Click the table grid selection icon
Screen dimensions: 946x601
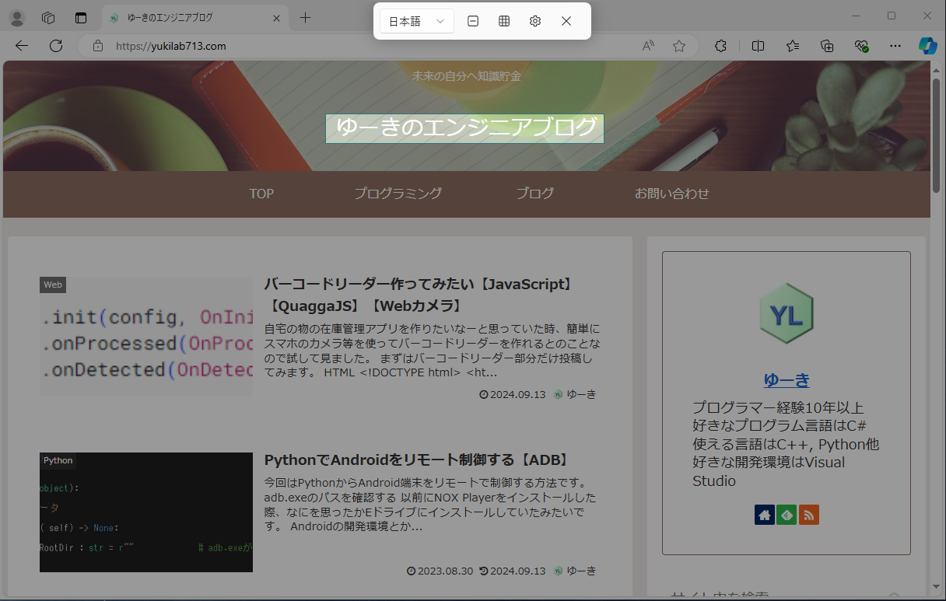(x=504, y=21)
